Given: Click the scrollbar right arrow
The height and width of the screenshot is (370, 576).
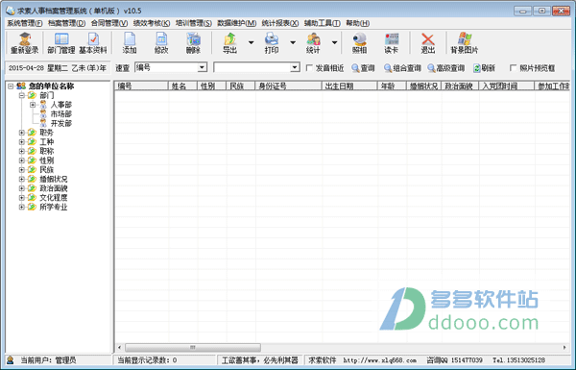Looking at the screenshot, I should [x=564, y=347].
